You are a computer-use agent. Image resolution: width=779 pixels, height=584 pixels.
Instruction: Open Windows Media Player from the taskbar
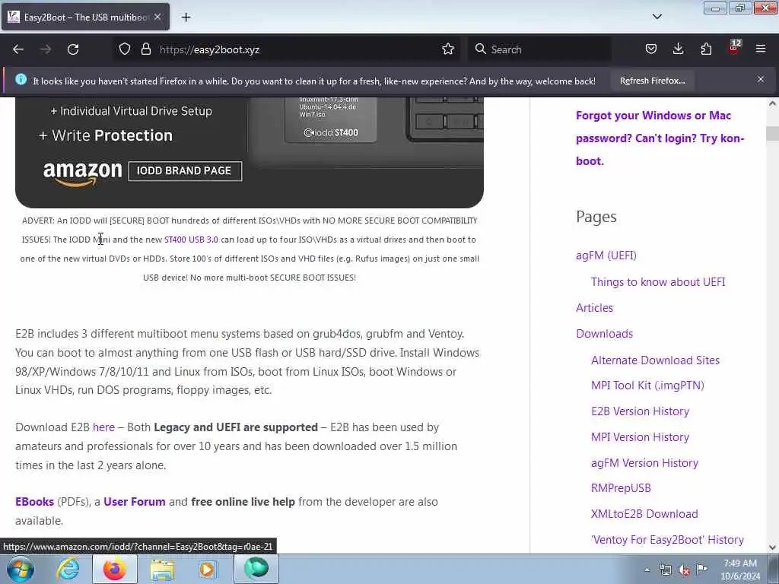208,569
